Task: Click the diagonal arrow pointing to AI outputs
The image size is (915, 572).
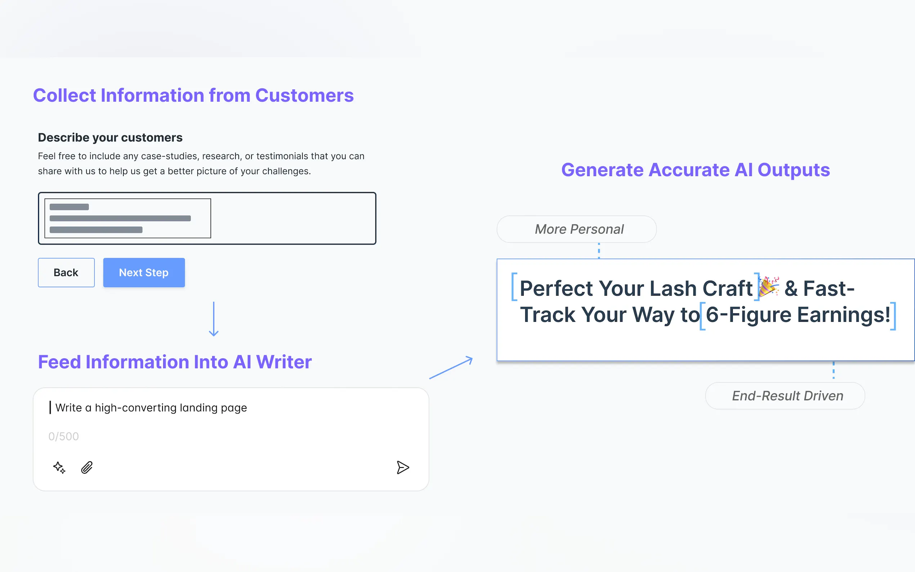Action: point(451,367)
